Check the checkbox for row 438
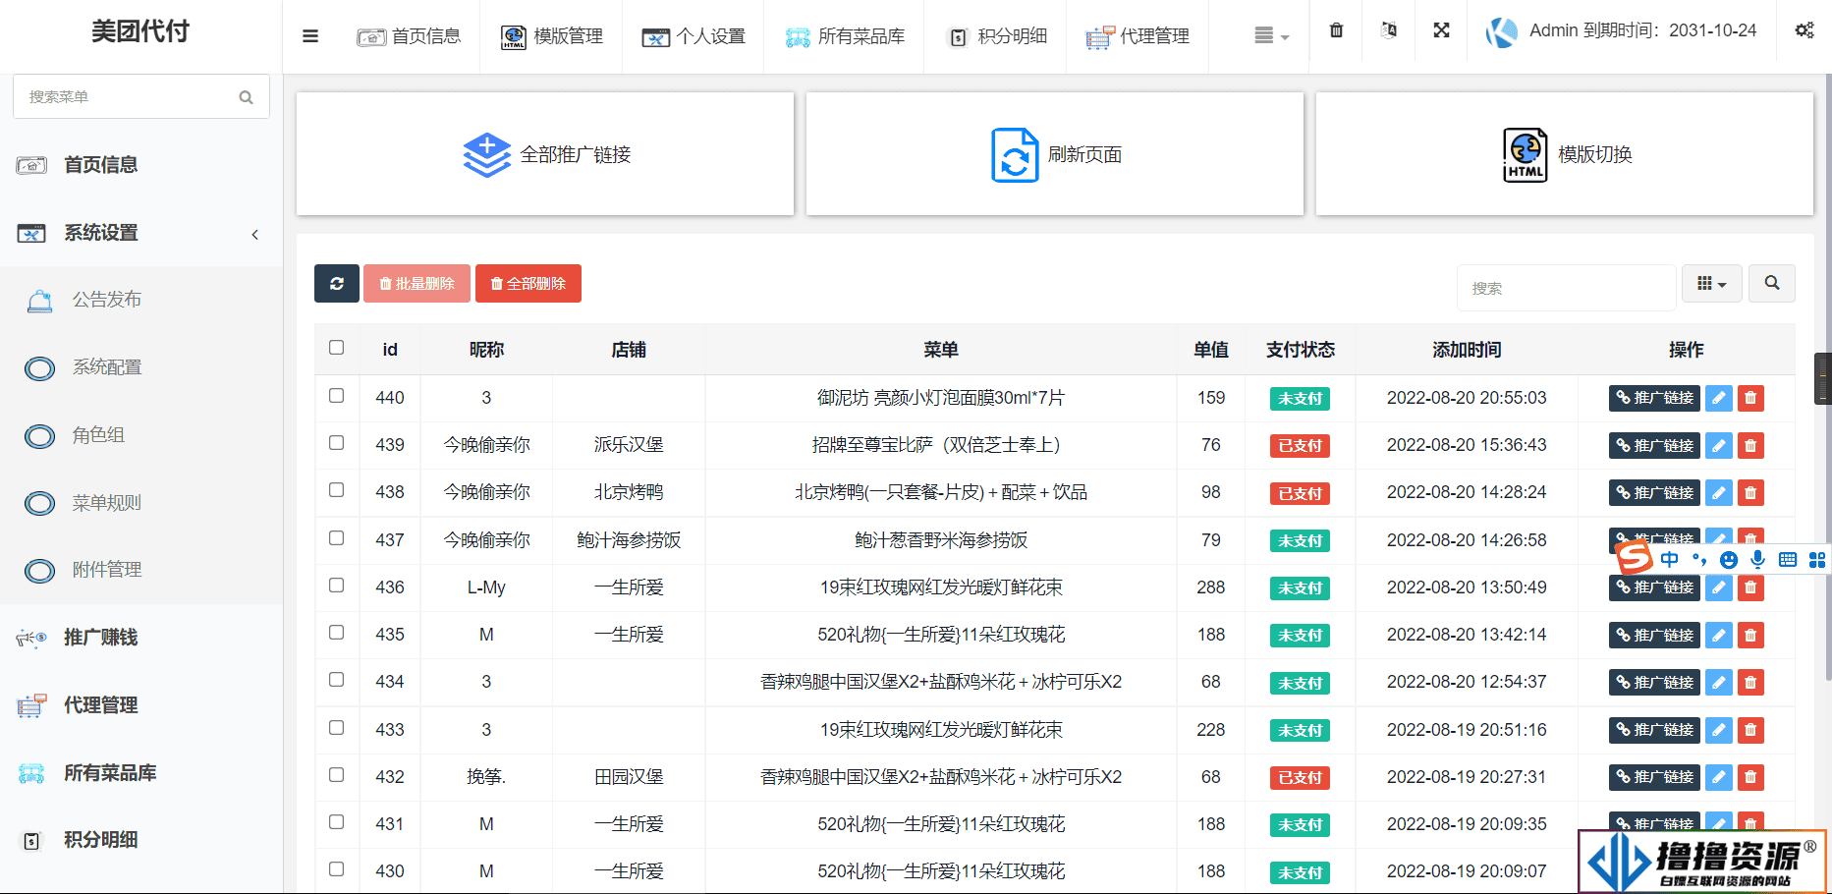Viewport: 1832px width, 894px height. [x=336, y=490]
